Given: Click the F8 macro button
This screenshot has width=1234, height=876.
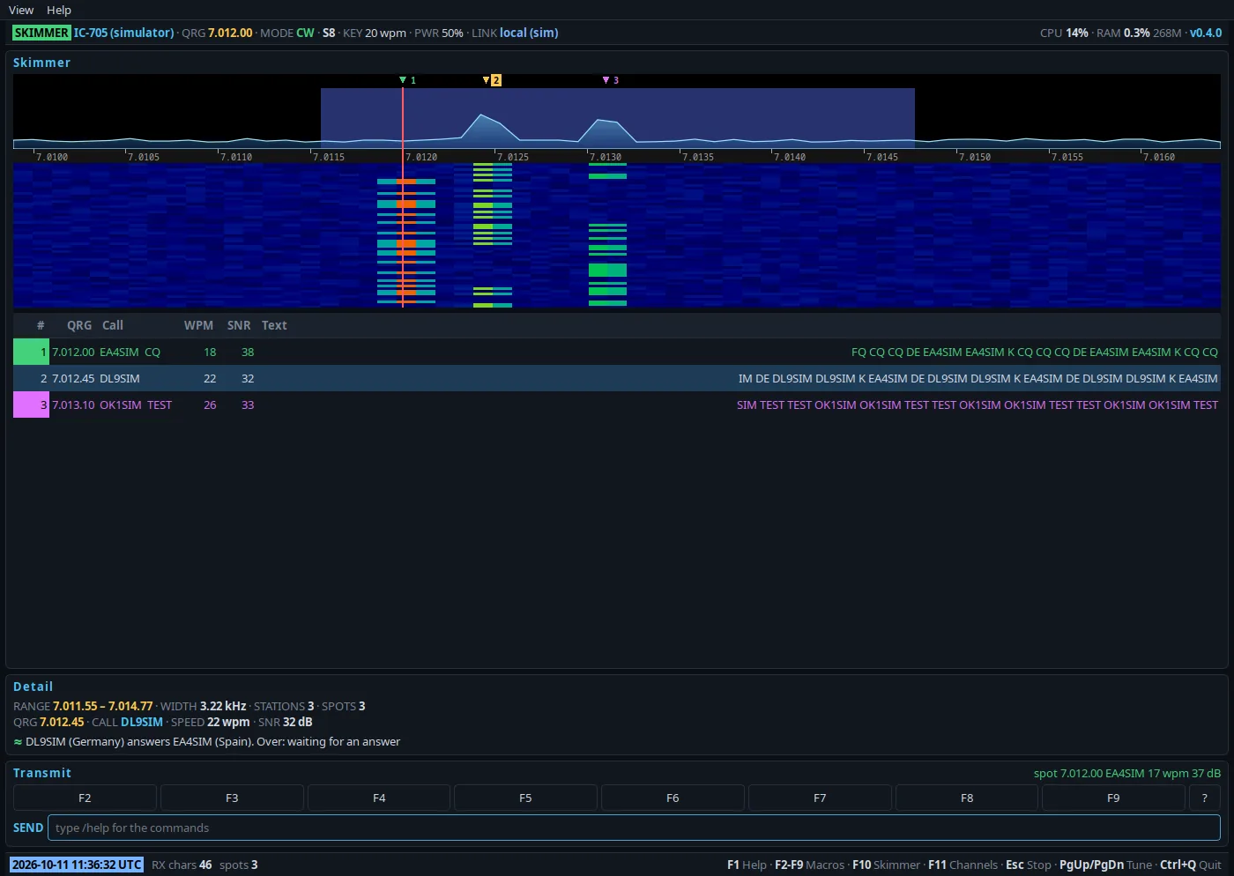Looking at the screenshot, I should click(x=967, y=798).
